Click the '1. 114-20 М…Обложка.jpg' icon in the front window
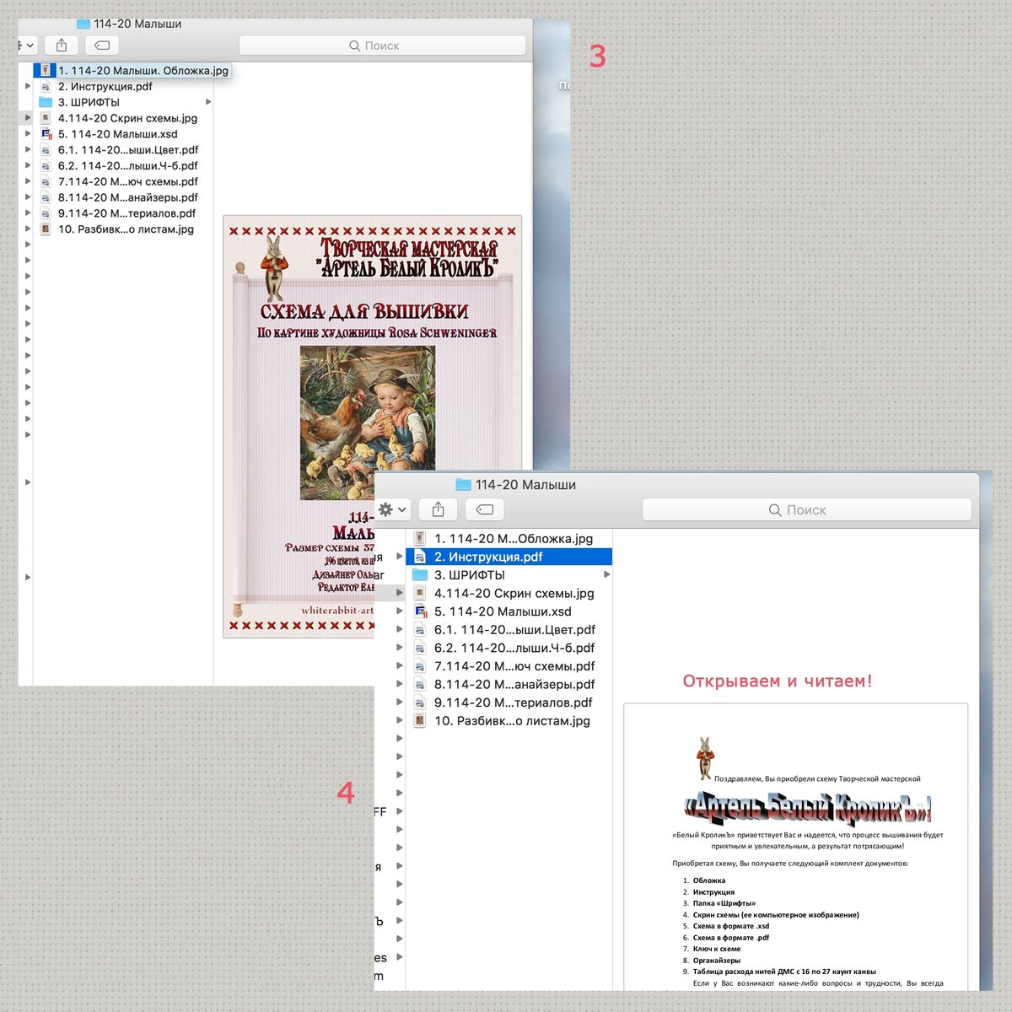The image size is (1012, 1012). click(419, 539)
